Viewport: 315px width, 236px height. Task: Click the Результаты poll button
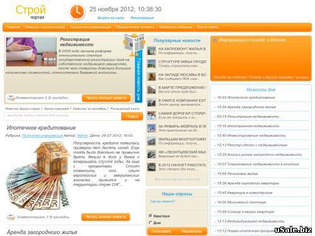click(192, 231)
